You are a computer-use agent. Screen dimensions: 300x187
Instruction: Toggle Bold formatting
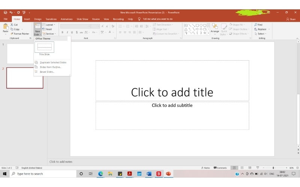pos(62,32)
